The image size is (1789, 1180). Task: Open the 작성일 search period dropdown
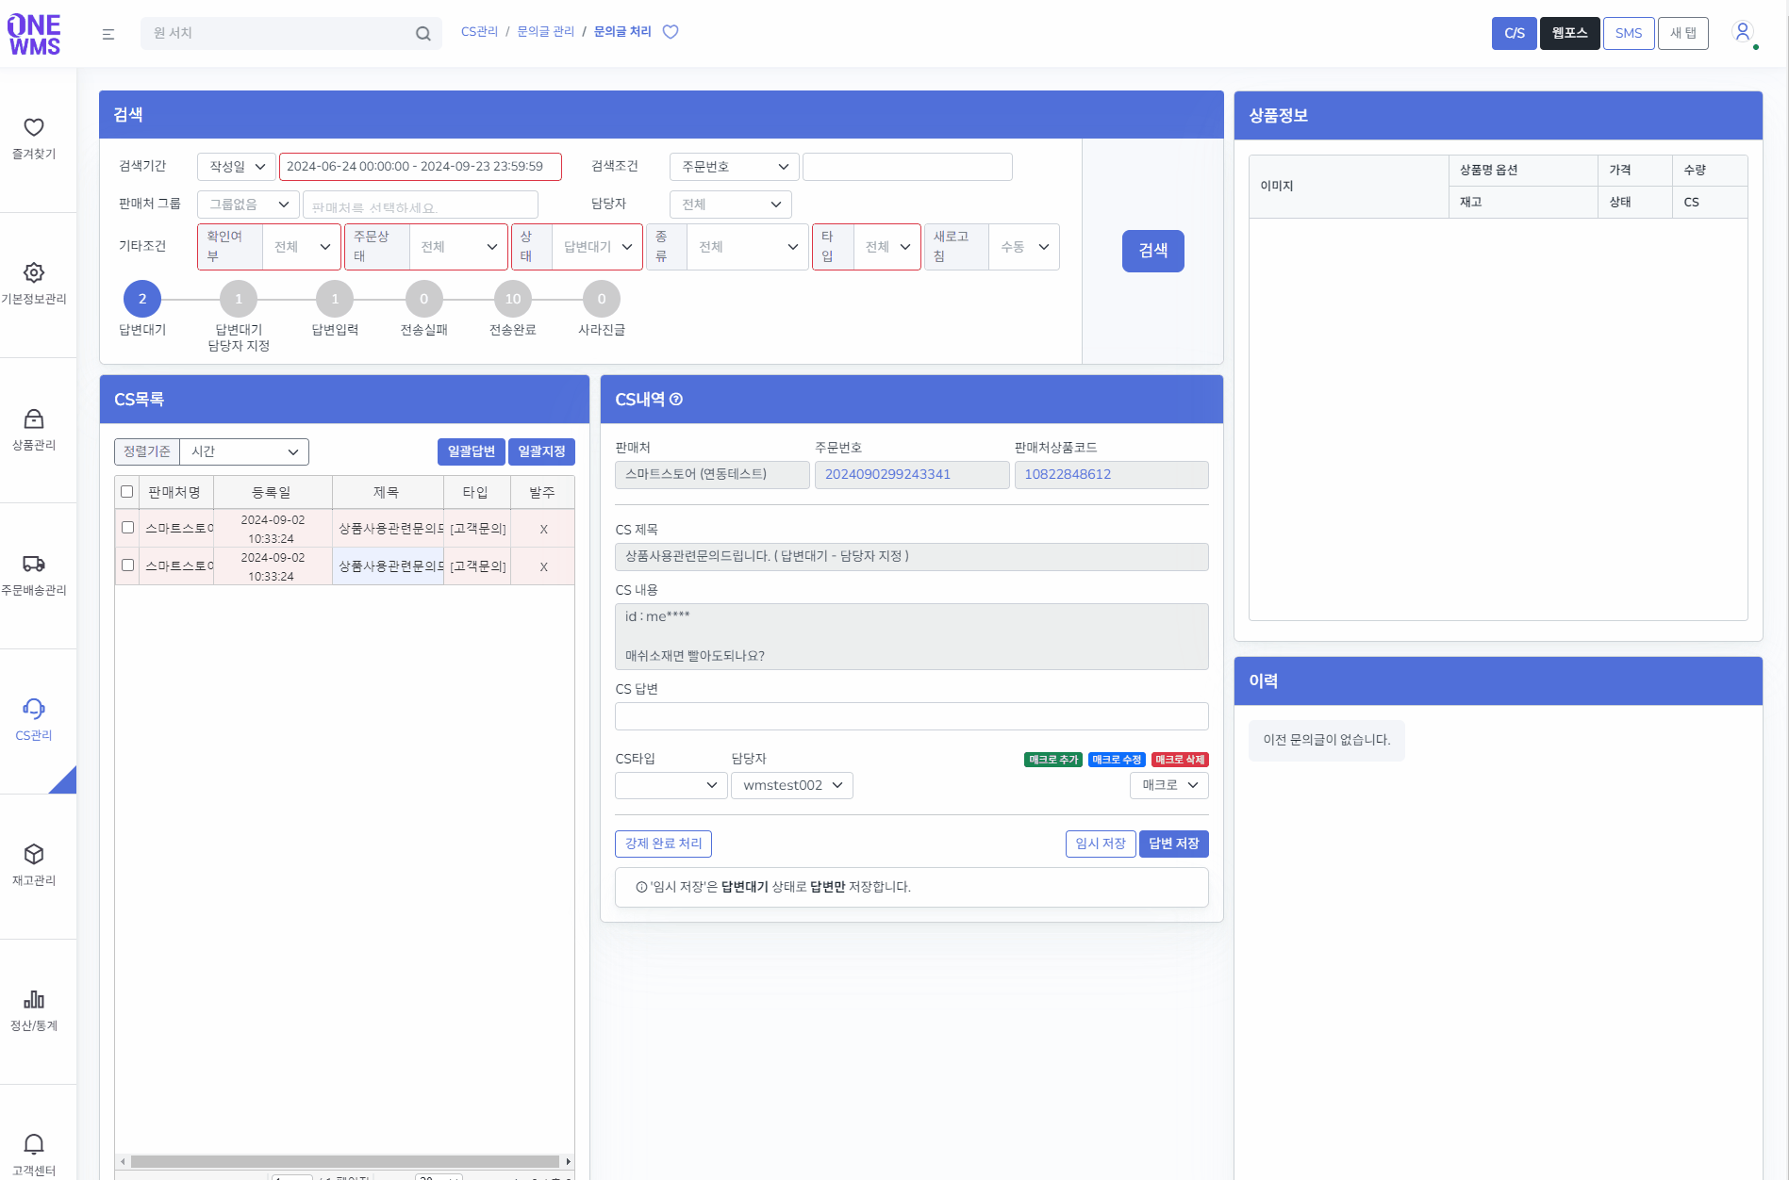(x=237, y=167)
